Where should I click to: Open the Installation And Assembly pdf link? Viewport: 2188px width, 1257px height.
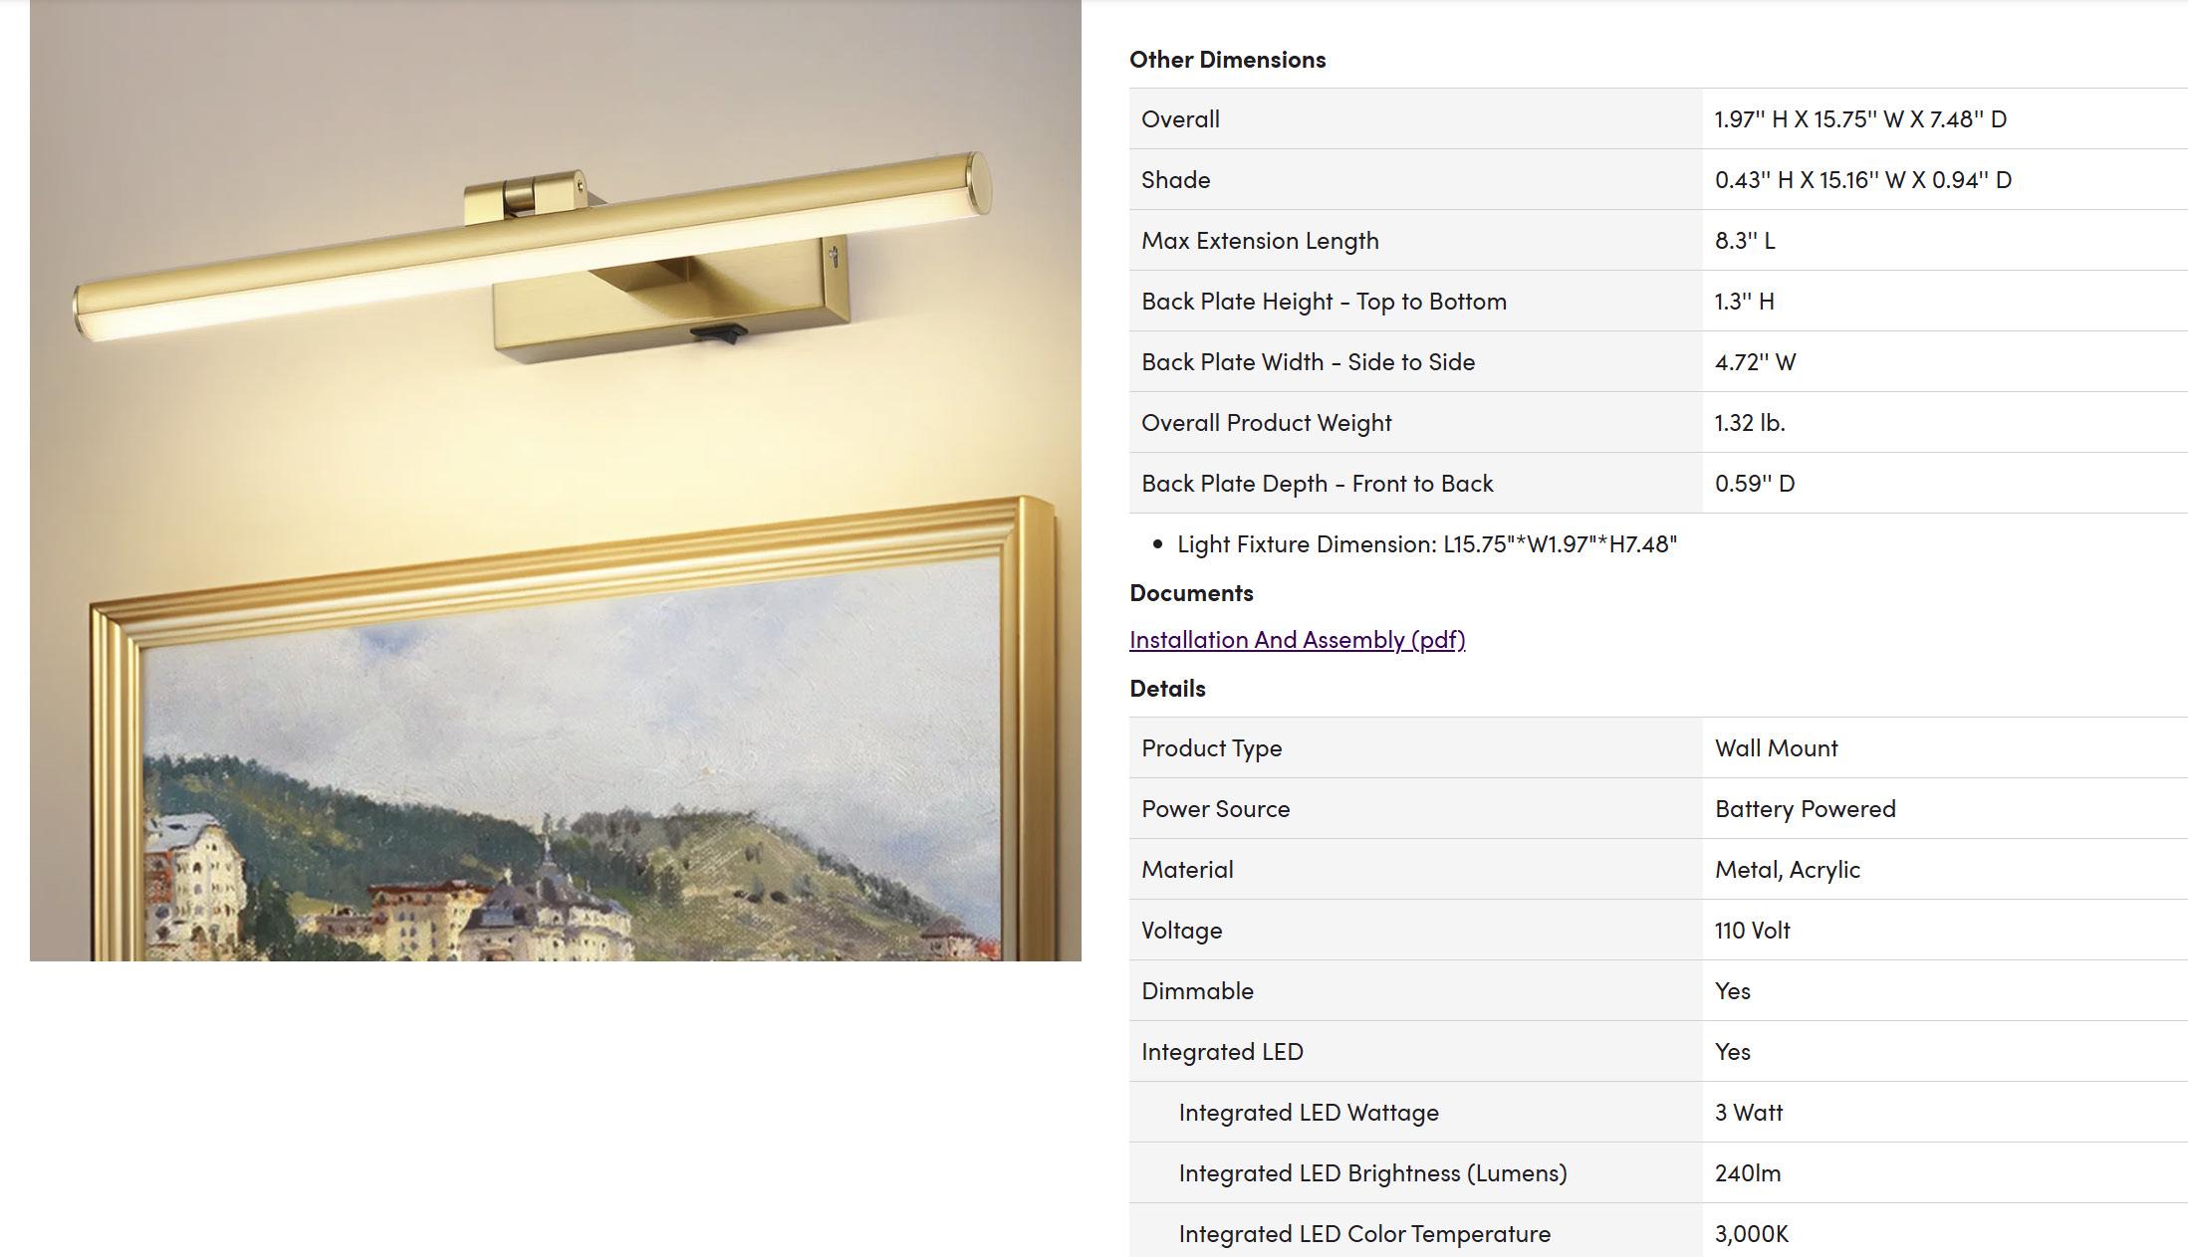[1297, 640]
